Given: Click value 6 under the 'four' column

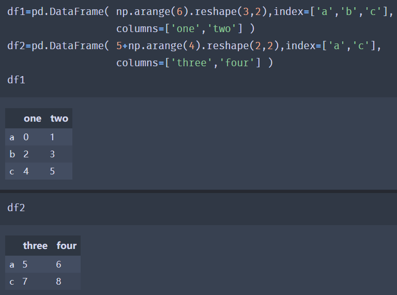Looking at the screenshot, I should coord(59,264).
